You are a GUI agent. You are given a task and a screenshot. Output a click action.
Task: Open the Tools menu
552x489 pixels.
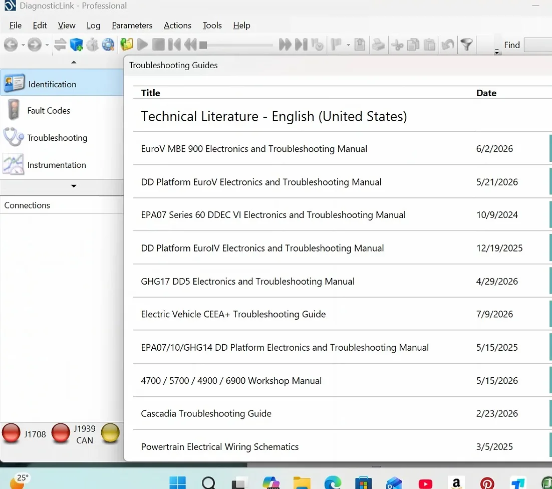click(x=212, y=26)
